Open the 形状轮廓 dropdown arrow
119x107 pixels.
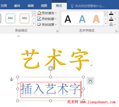coord(56,19)
